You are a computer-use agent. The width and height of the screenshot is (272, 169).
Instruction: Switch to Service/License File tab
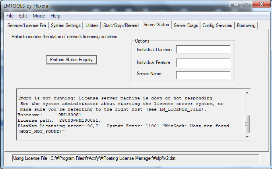tap(27, 25)
